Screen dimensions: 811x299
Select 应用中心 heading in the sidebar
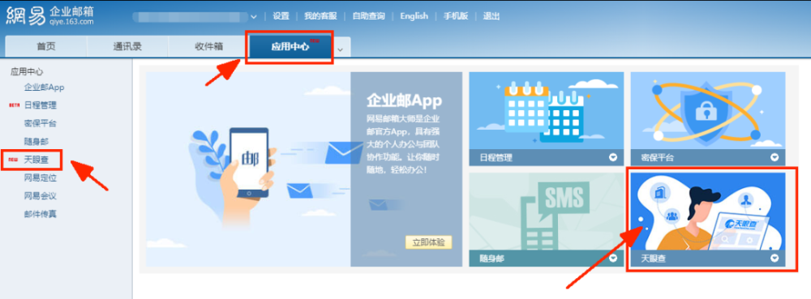click(27, 72)
